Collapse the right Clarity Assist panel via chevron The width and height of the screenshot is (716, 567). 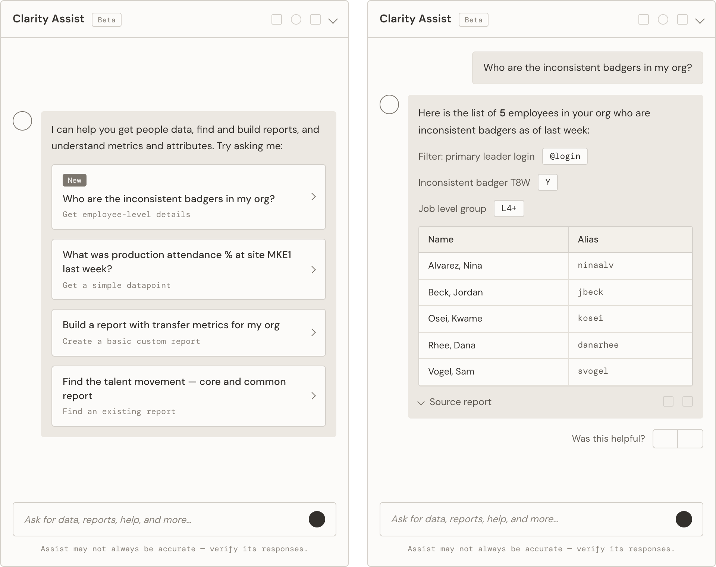(700, 21)
